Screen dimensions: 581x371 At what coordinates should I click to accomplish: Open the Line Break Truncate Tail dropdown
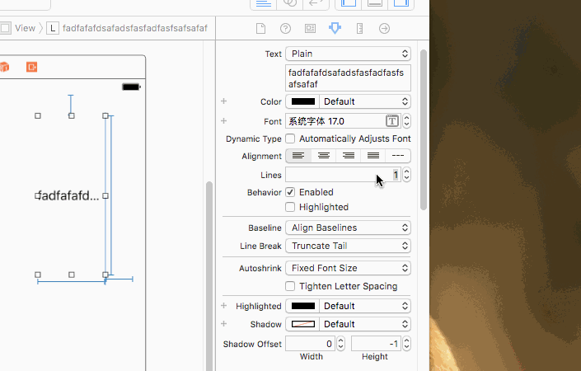pyautogui.click(x=348, y=246)
